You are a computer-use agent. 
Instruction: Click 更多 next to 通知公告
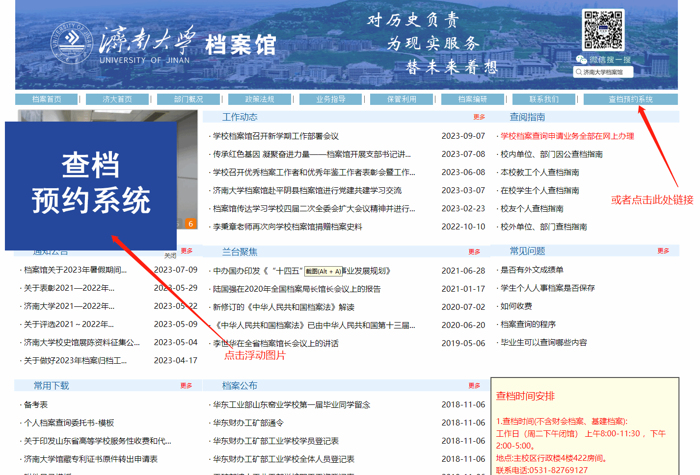pos(187,250)
